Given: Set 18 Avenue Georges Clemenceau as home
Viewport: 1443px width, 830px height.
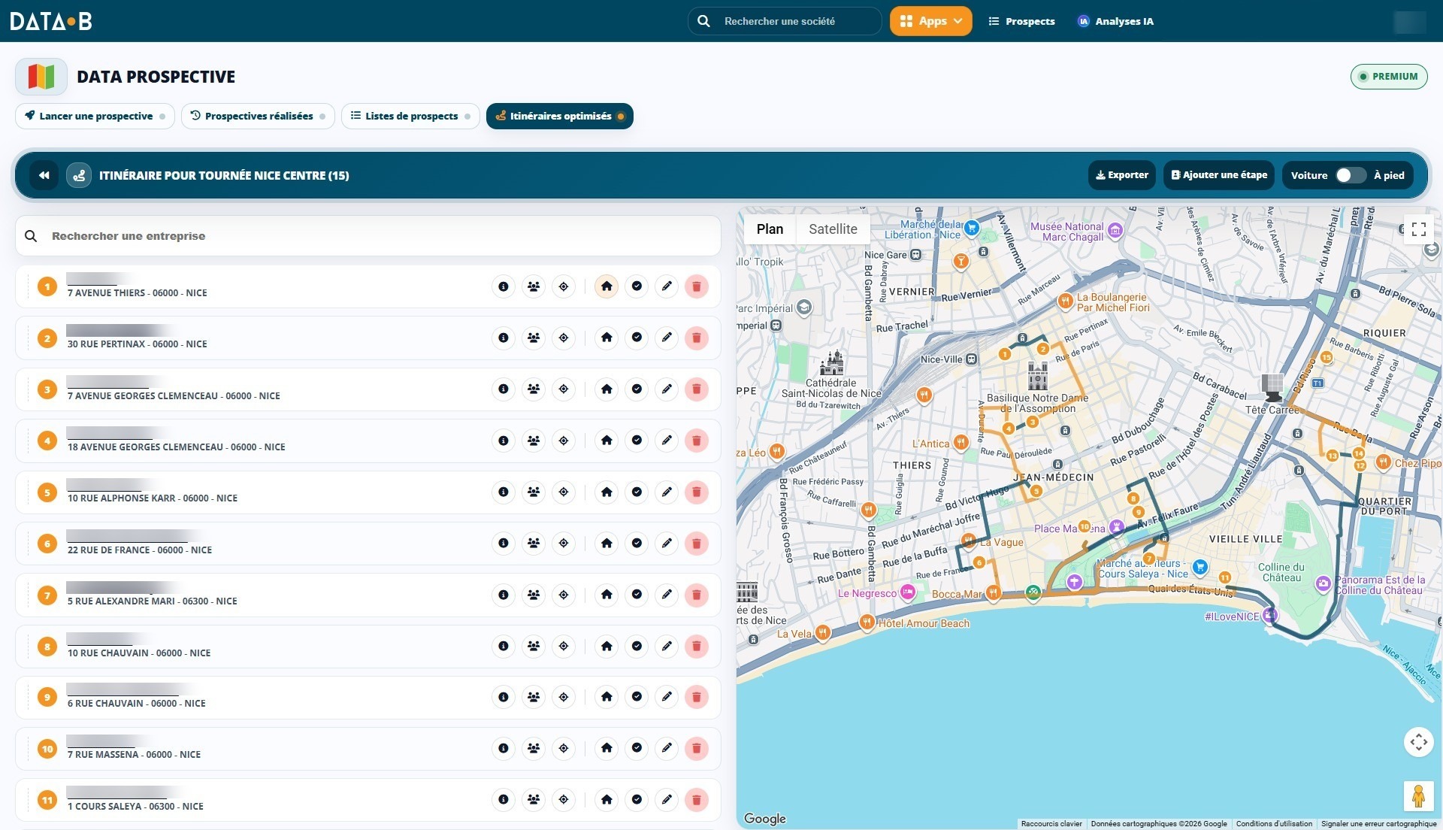Looking at the screenshot, I should pos(607,441).
